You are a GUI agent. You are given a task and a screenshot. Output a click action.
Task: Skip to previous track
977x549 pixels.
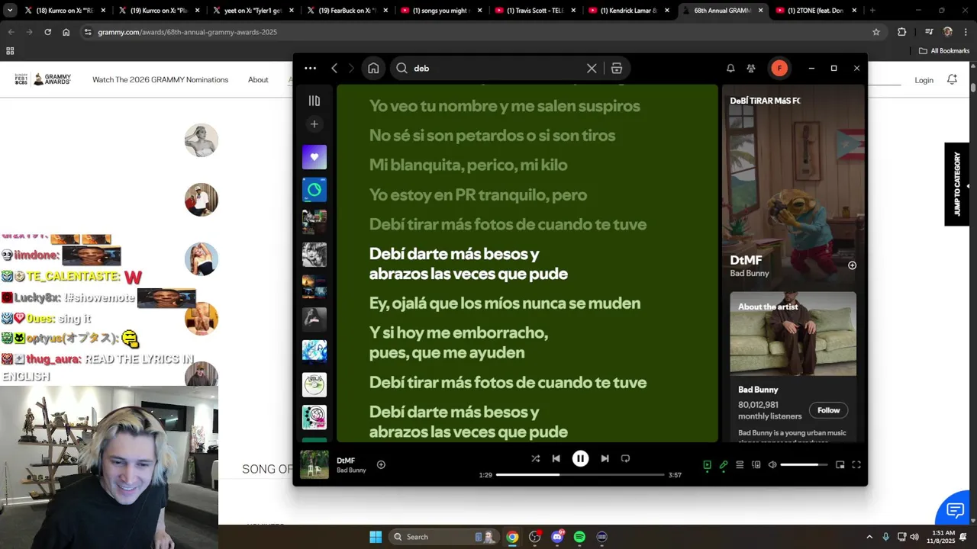[556, 458]
